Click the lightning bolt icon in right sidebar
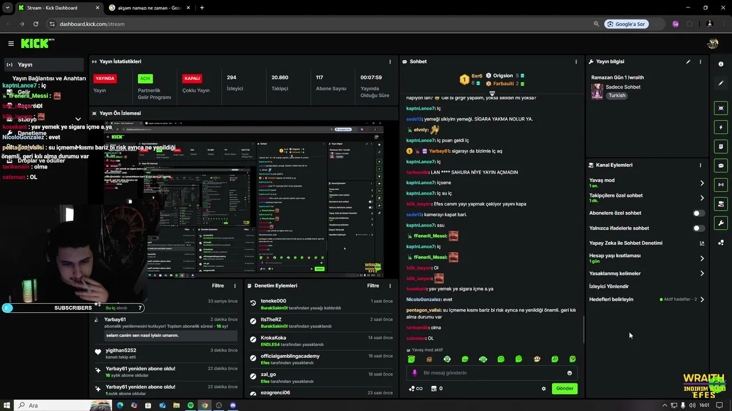Viewport: 732px width, 411px height. (x=721, y=127)
